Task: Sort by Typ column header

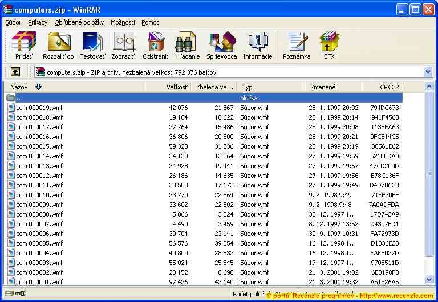Action: tap(271, 87)
